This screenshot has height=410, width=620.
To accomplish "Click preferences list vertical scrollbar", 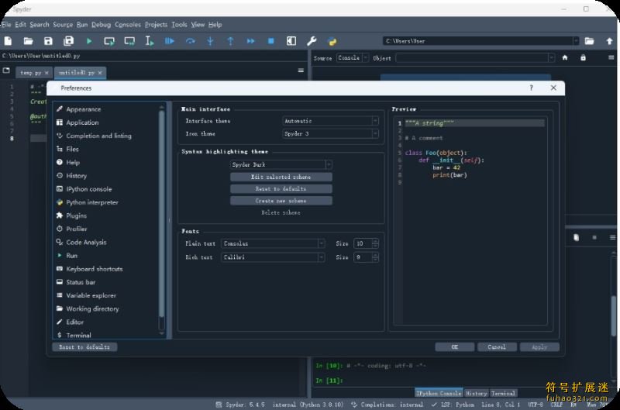I will (x=161, y=213).
